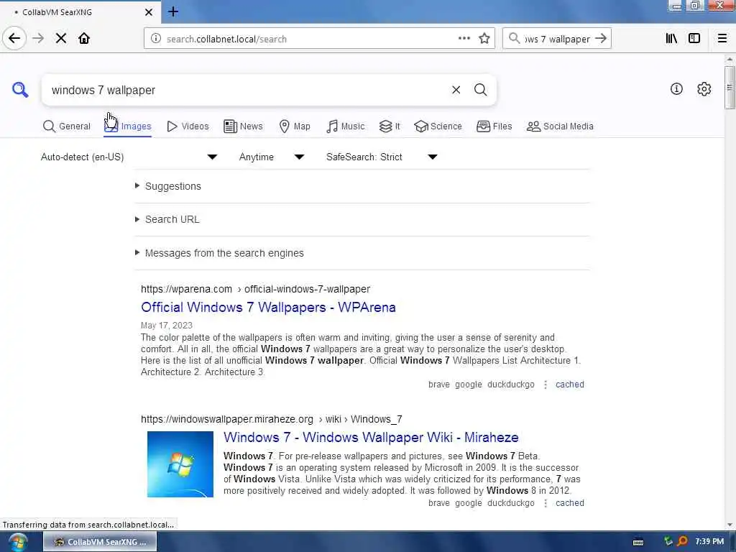Click the green network tray icon
736x552 pixels.
click(x=668, y=541)
